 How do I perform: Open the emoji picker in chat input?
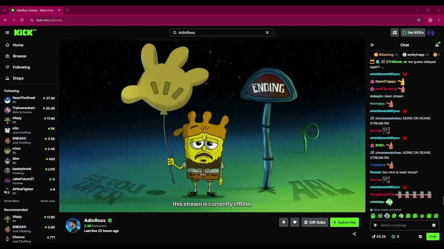point(434,225)
